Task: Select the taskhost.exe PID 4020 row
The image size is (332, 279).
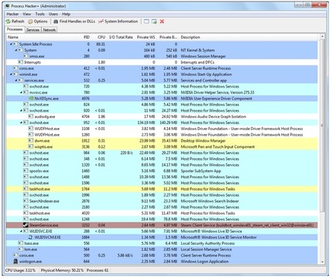Action: (162, 213)
